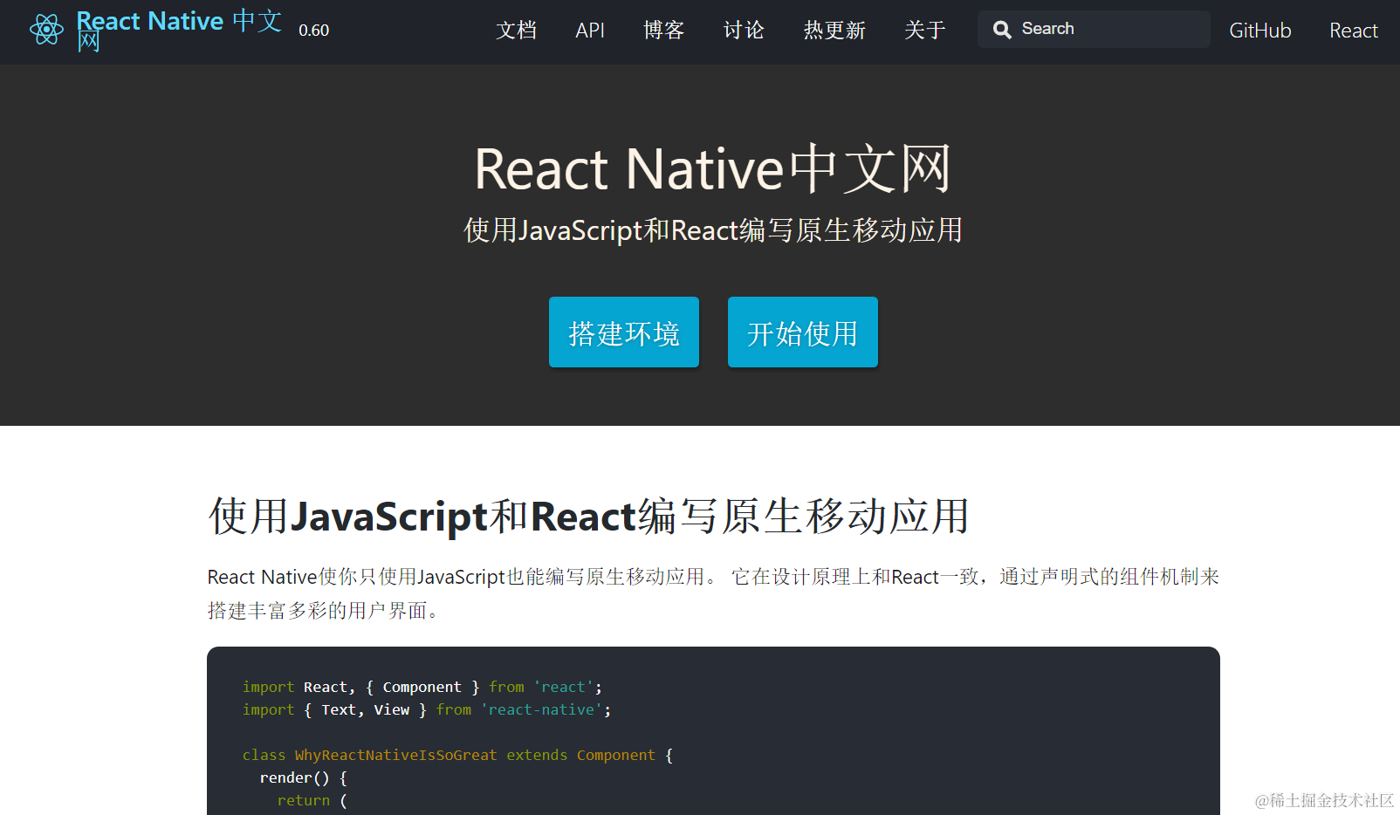1400x815 pixels.
Task: Click the render() { code line
Action: (304, 778)
